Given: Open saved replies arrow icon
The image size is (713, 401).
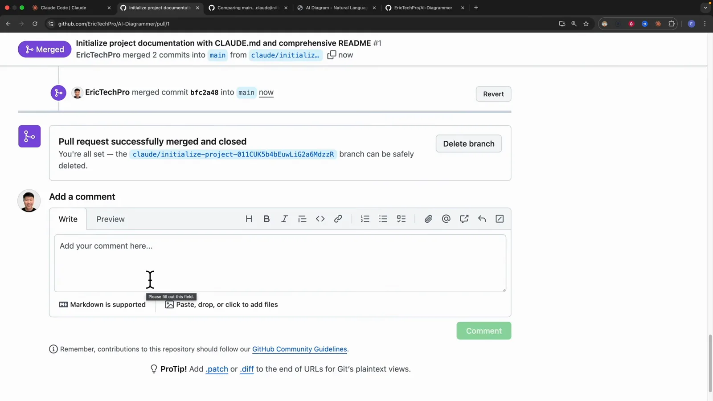Looking at the screenshot, I should [482, 219].
